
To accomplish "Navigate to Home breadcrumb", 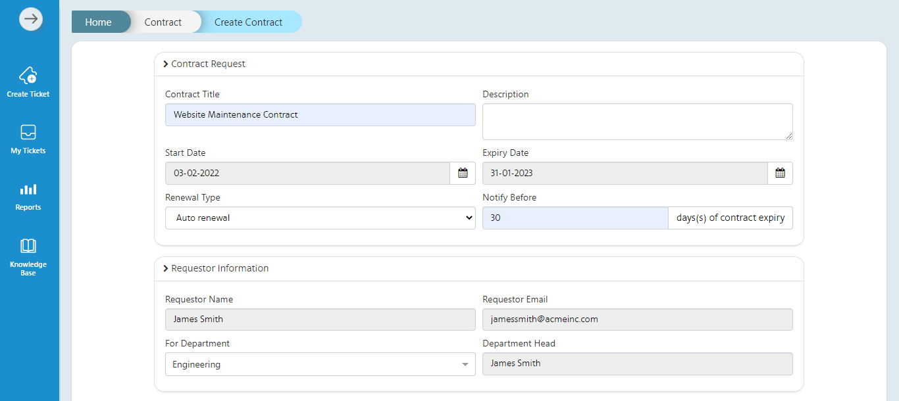I will [x=98, y=22].
